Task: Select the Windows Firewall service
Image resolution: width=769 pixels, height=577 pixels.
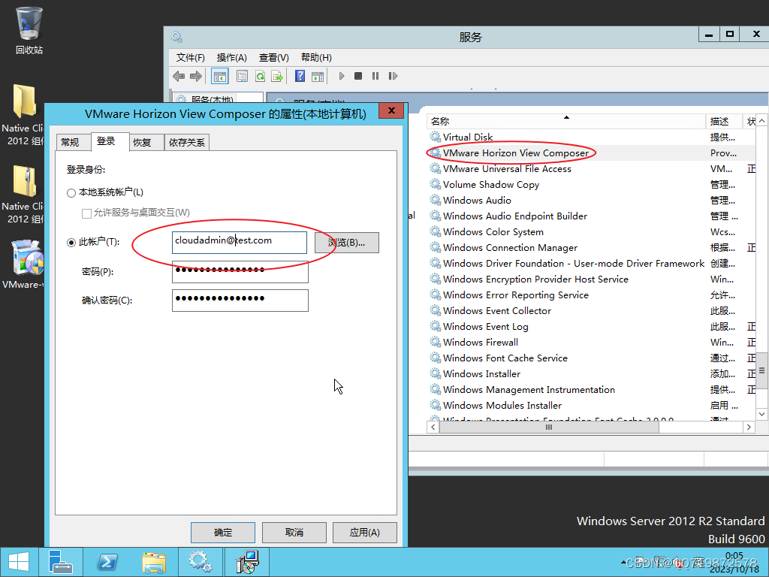Action: coord(590,343)
